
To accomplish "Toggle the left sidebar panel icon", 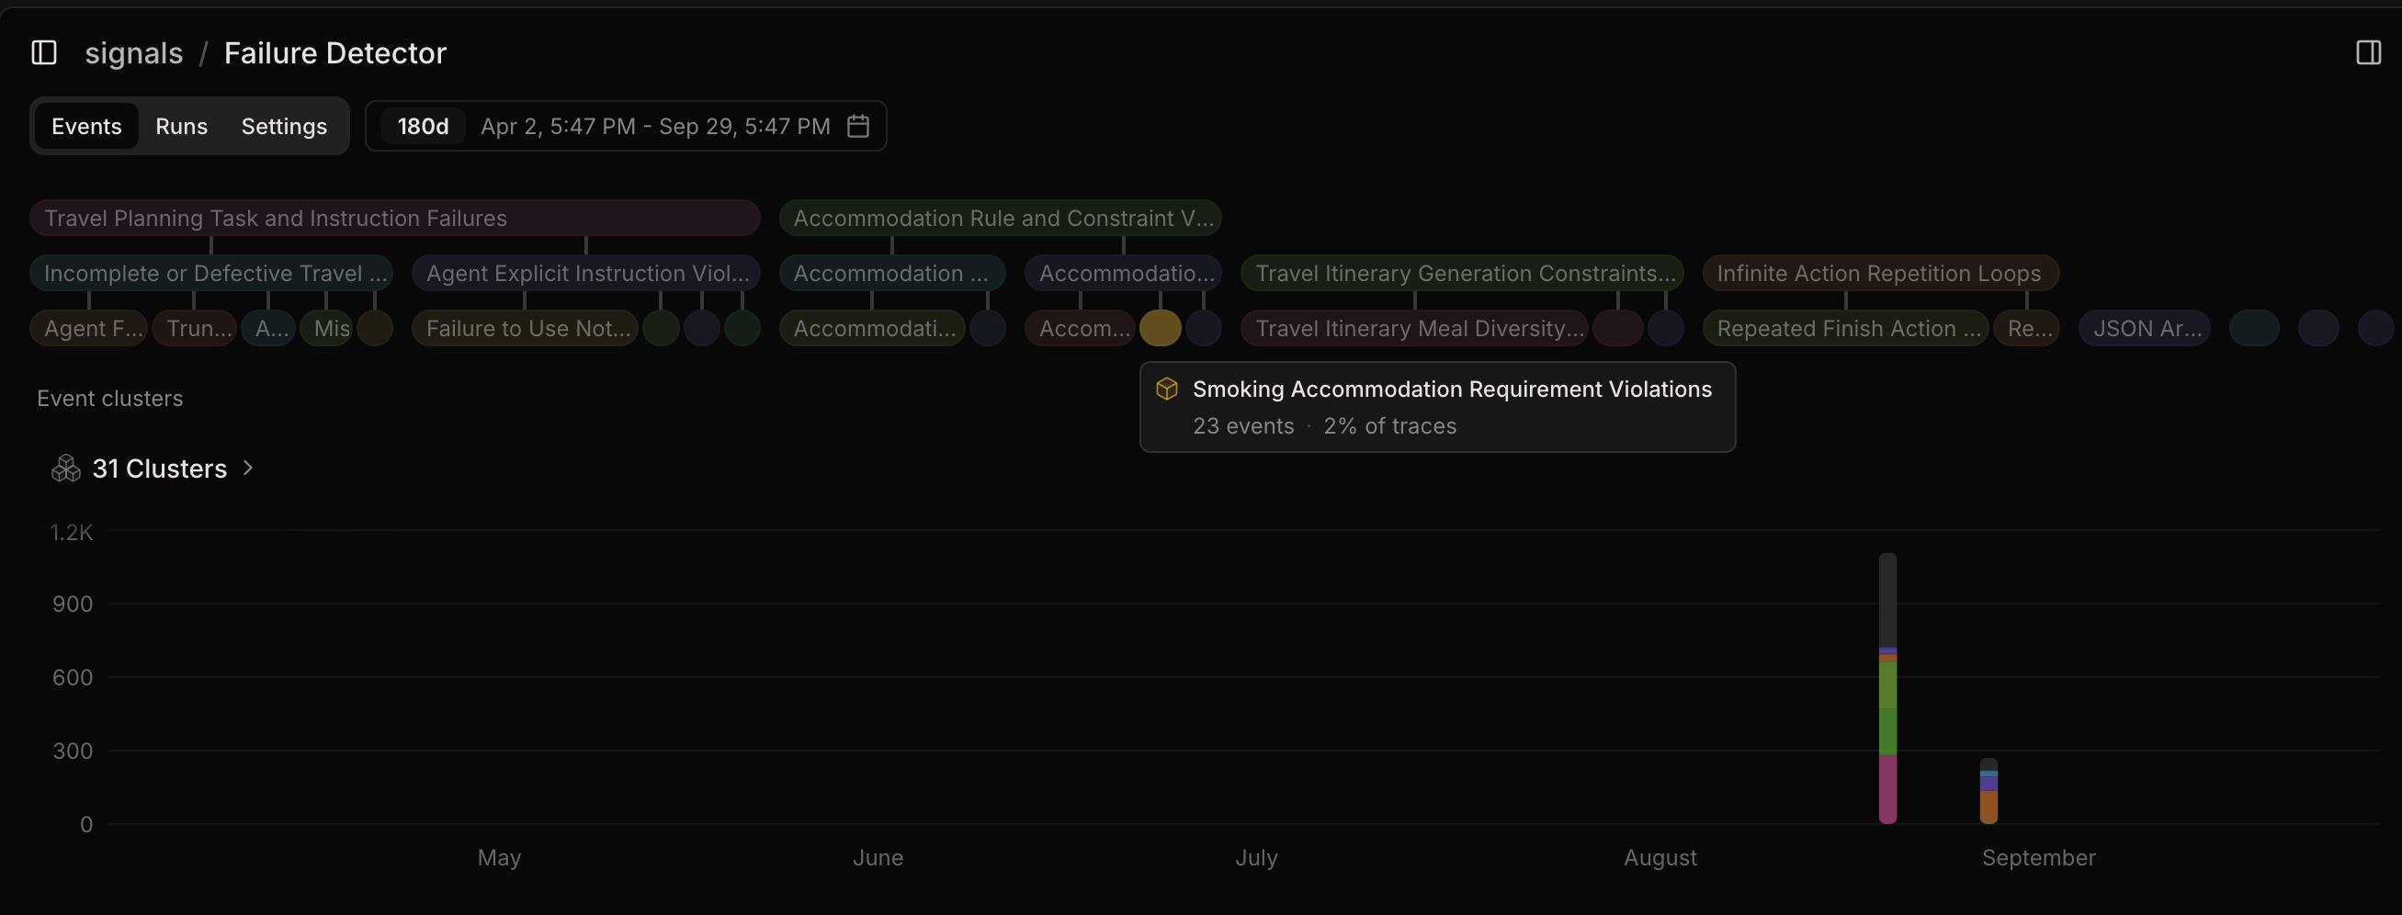I will click(44, 53).
